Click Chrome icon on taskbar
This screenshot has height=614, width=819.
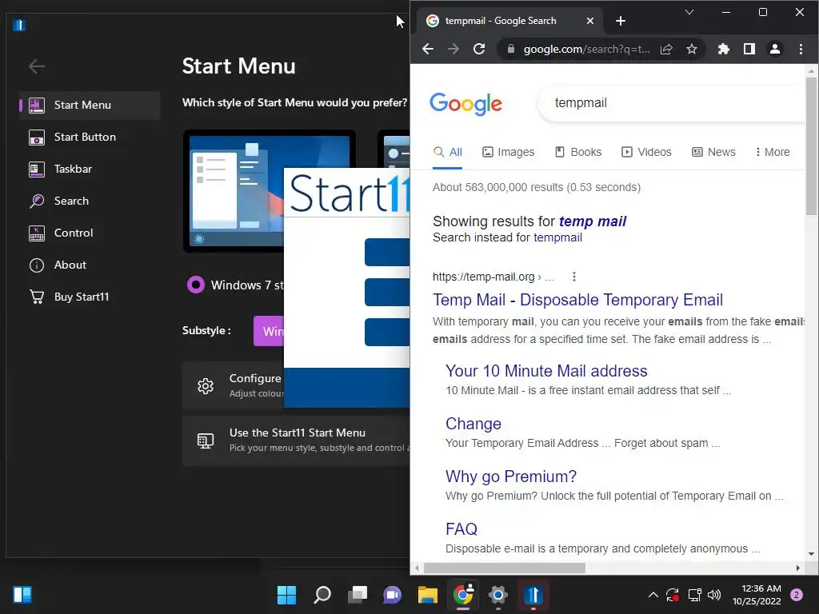tap(463, 595)
